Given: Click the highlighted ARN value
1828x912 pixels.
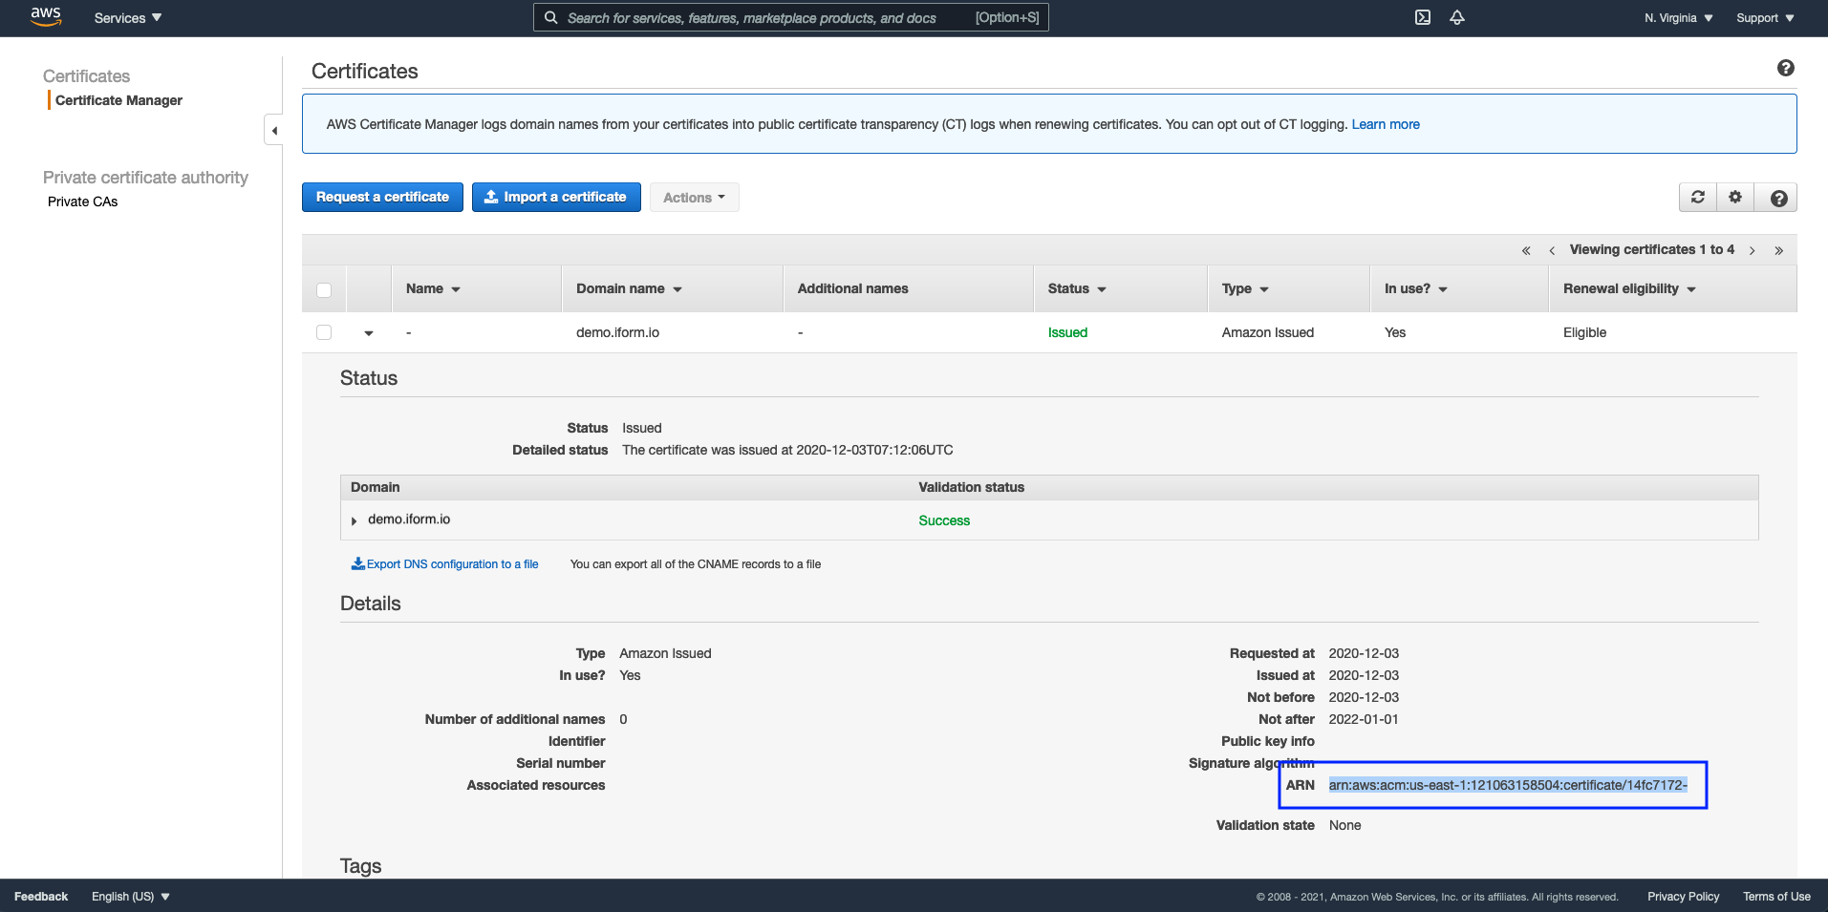Looking at the screenshot, I should [x=1508, y=785].
